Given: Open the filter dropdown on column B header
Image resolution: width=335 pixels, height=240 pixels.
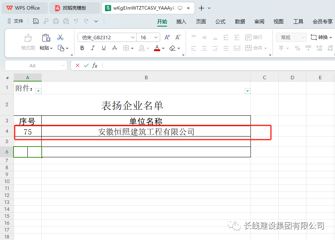Looking at the screenshot, I should pyautogui.click(x=247, y=90).
